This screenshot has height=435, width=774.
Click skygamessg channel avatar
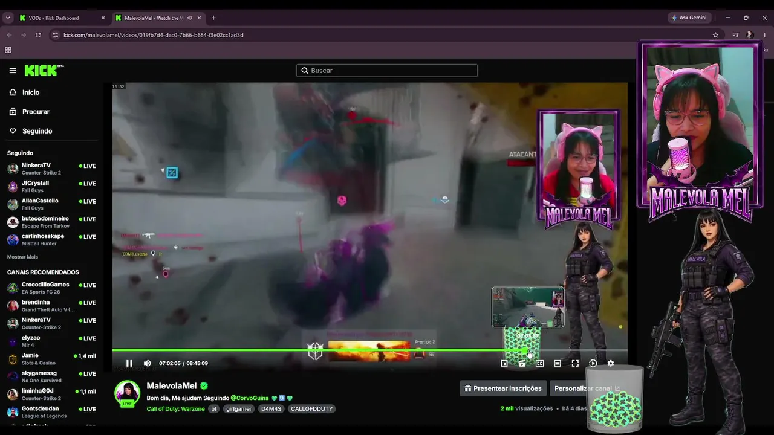(13, 376)
